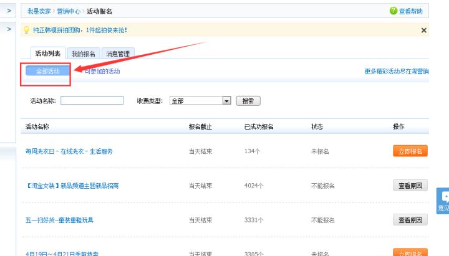Go to 营销中心 in the breadcrumb

point(69,11)
